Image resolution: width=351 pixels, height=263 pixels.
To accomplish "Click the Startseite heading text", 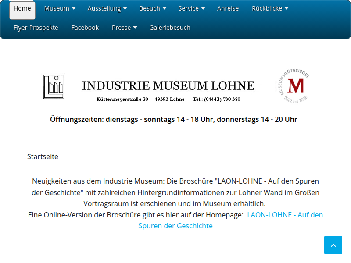I will click(43, 156).
